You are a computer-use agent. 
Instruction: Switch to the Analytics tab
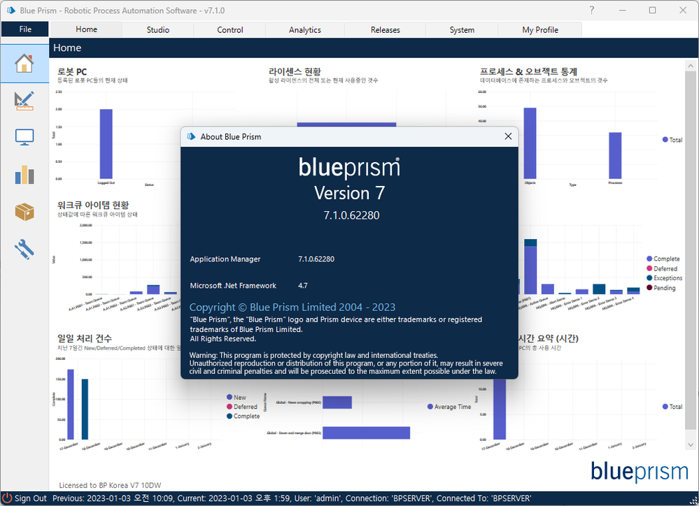point(305,30)
